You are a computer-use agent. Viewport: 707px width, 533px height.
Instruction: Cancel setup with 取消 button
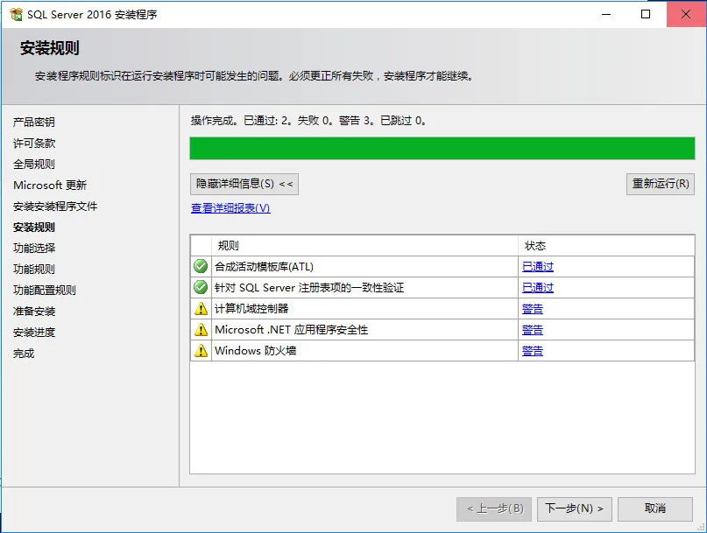point(655,508)
